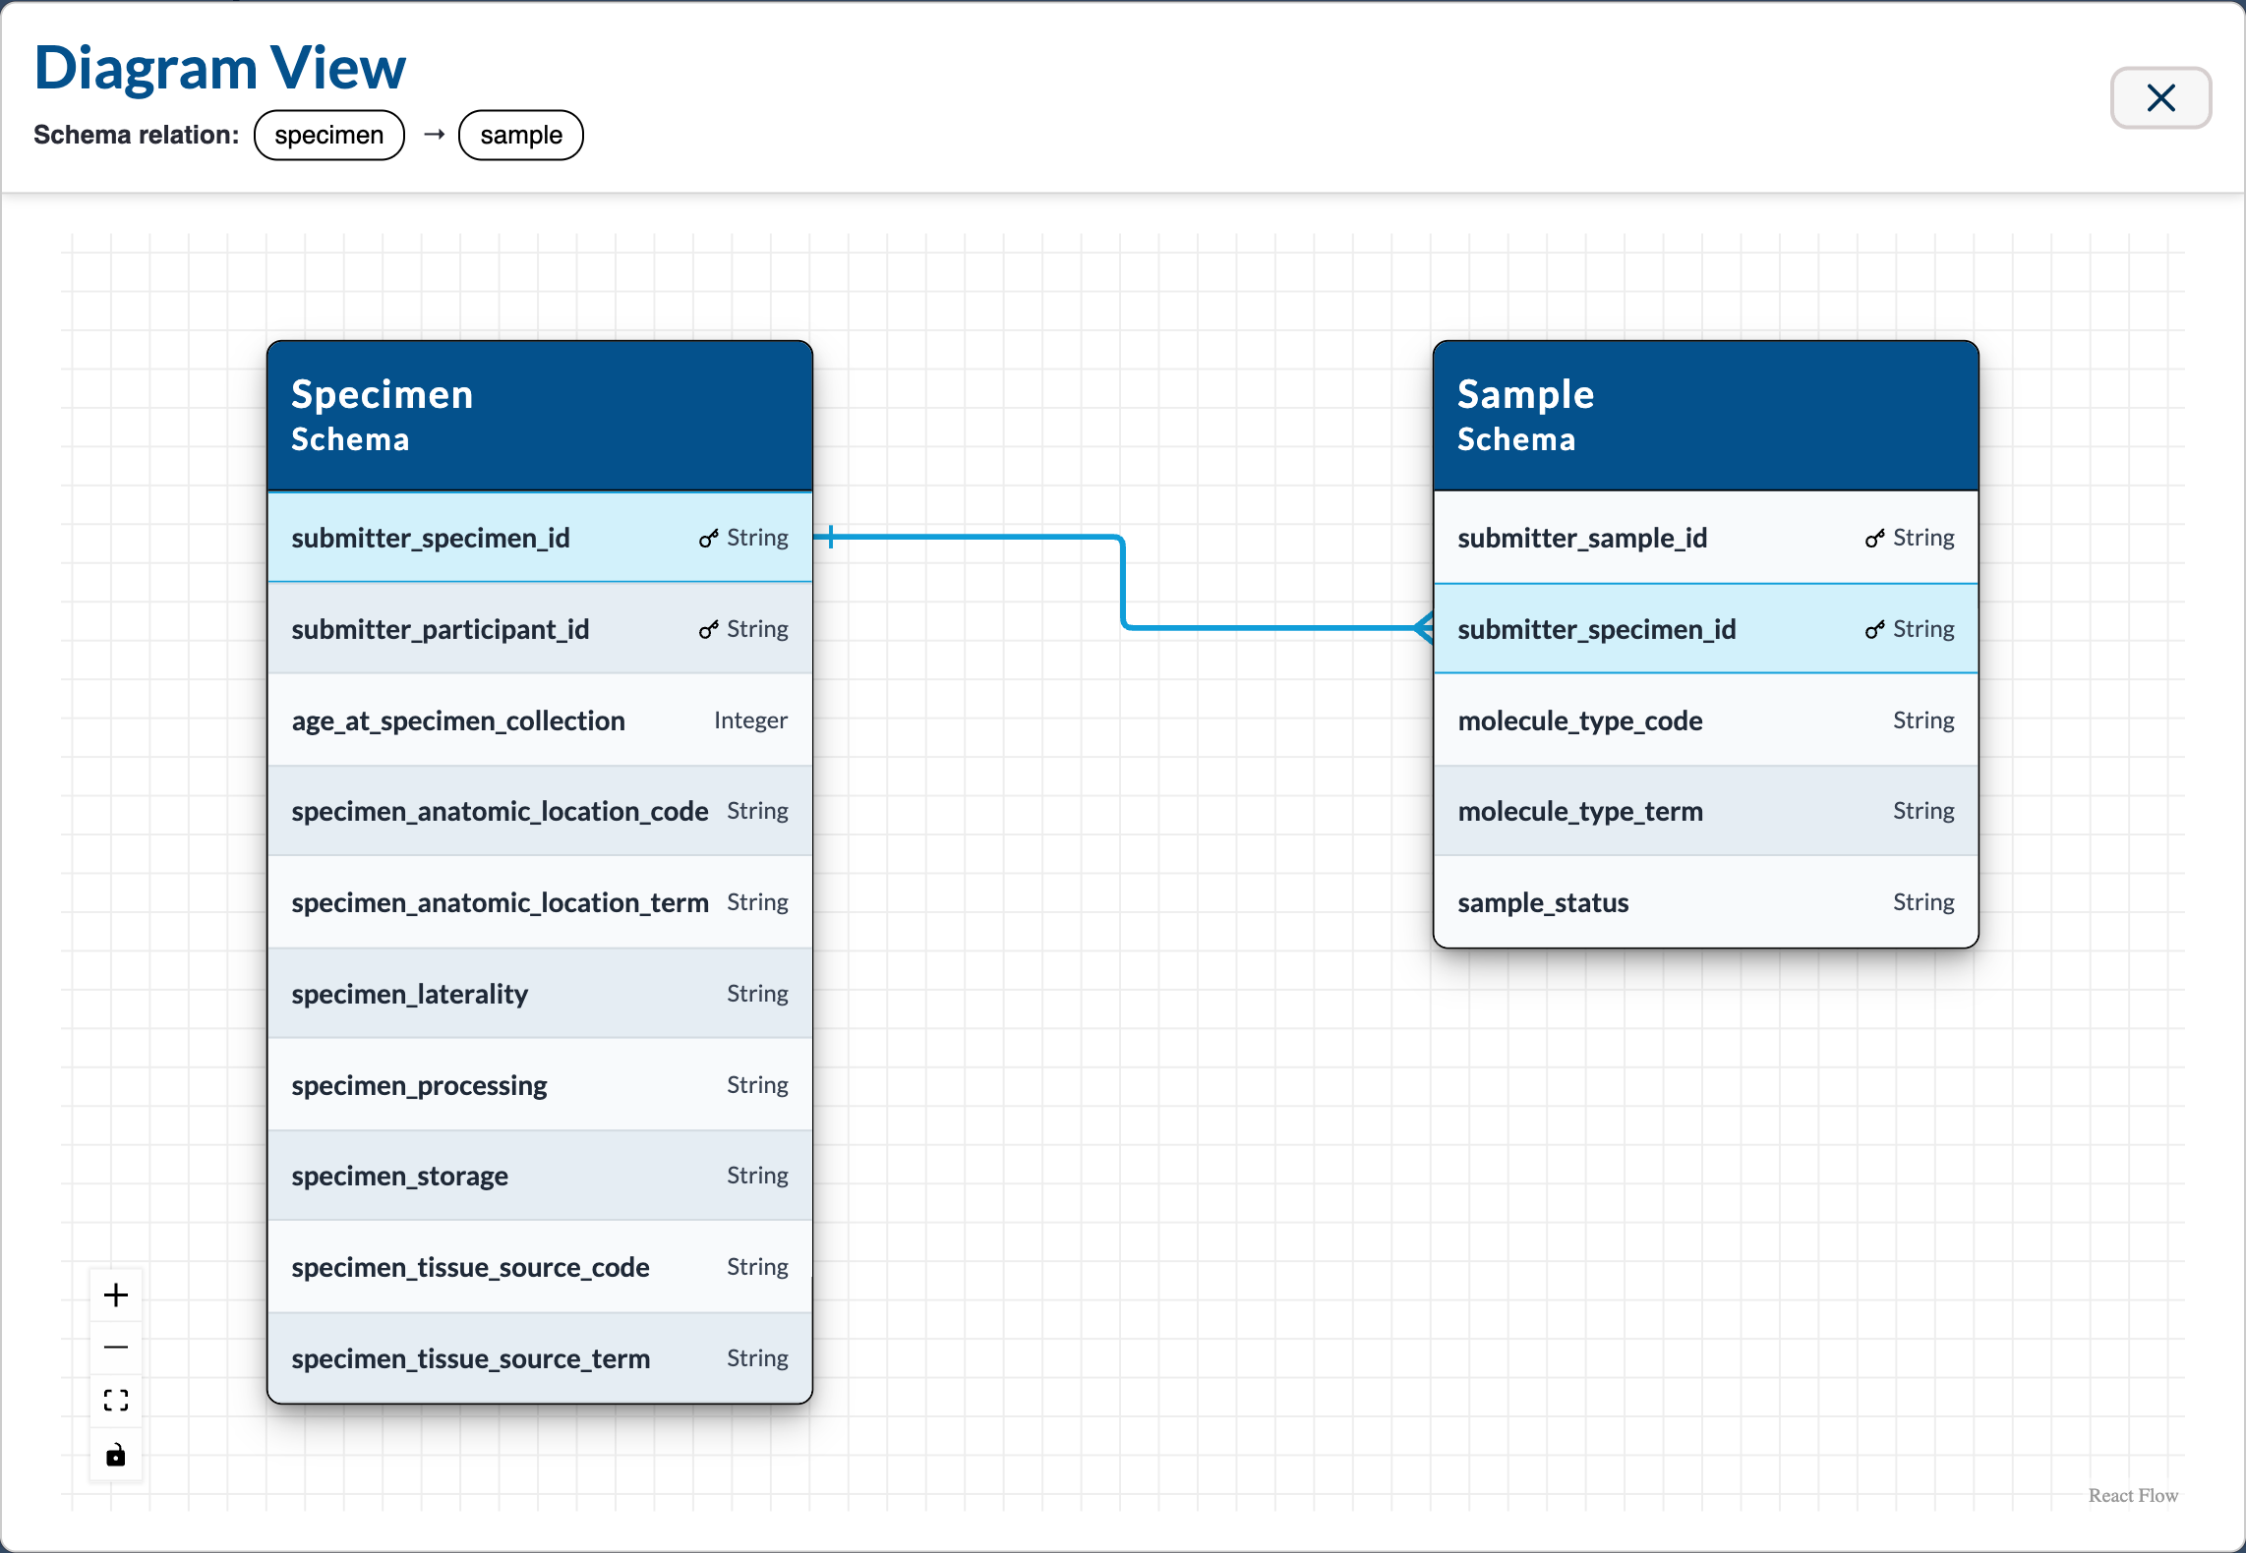Zoom in using the plus control

(116, 1295)
